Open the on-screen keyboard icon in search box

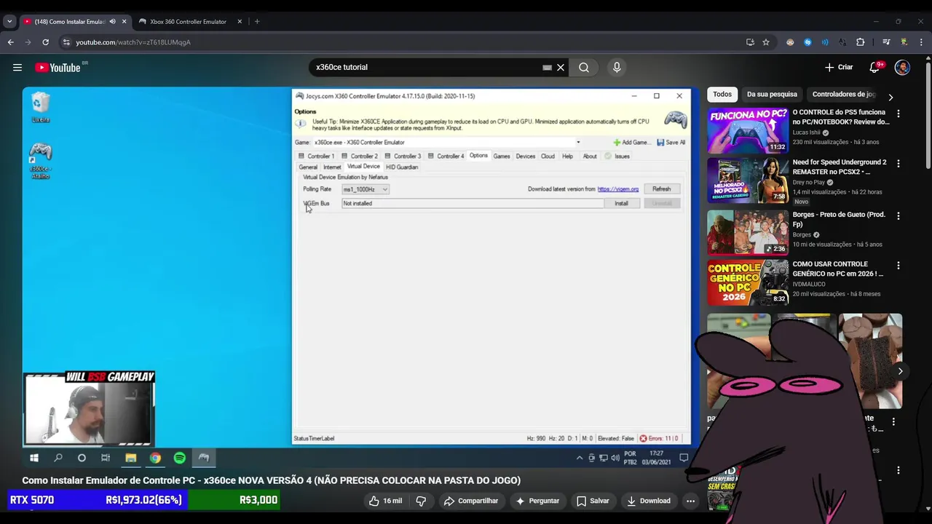click(x=547, y=68)
